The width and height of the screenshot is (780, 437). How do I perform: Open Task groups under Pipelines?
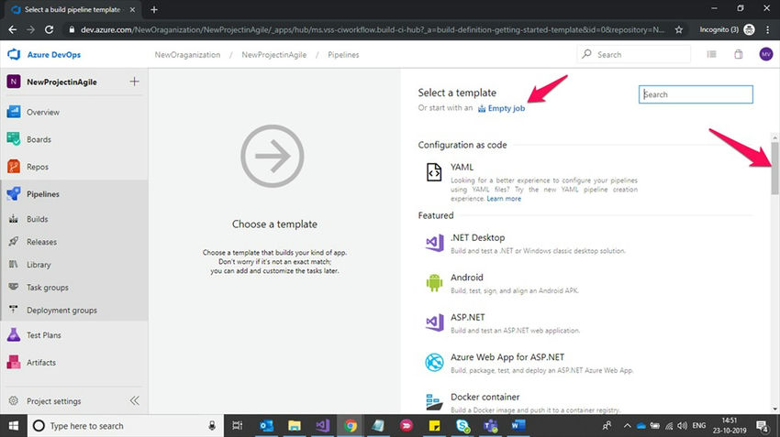coord(47,288)
